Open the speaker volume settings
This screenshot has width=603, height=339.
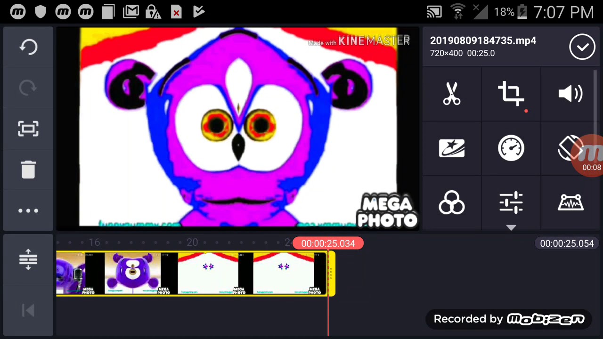570,94
